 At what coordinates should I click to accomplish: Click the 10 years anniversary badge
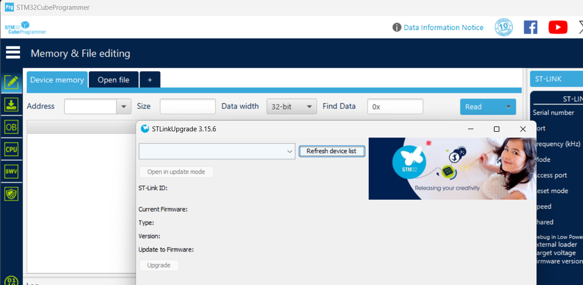tap(504, 27)
